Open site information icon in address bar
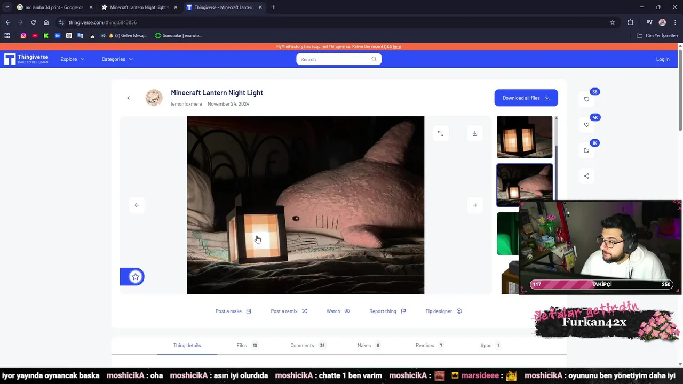This screenshot has height=384, width=683. coord(61,22)
